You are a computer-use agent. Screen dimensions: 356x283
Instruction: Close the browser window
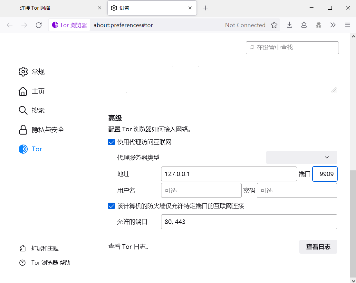coord(348,8)
